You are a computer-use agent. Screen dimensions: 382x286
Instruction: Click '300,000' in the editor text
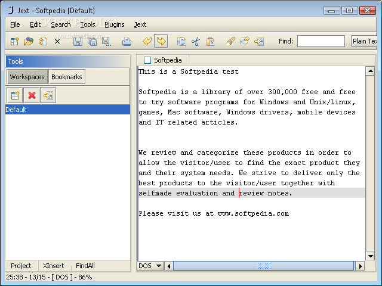282,92
